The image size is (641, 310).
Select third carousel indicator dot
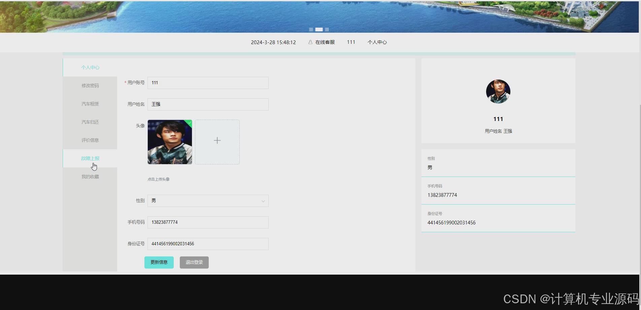pos(327,29)
